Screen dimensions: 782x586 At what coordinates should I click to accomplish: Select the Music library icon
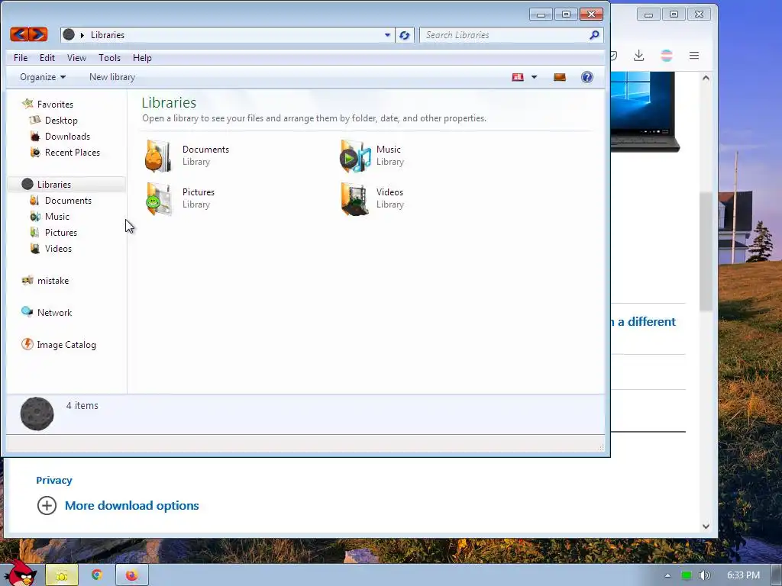355,156
